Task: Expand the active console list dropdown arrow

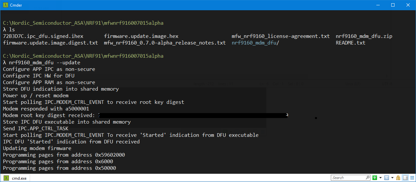Action: 392,178
